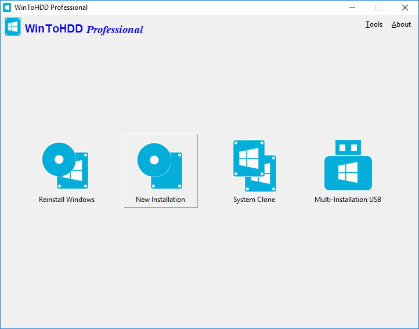The width and height of the screenshot is (419, 329).
Task: Click the "WinToHDD Professional" window title text
Action: tap(51, 8)
